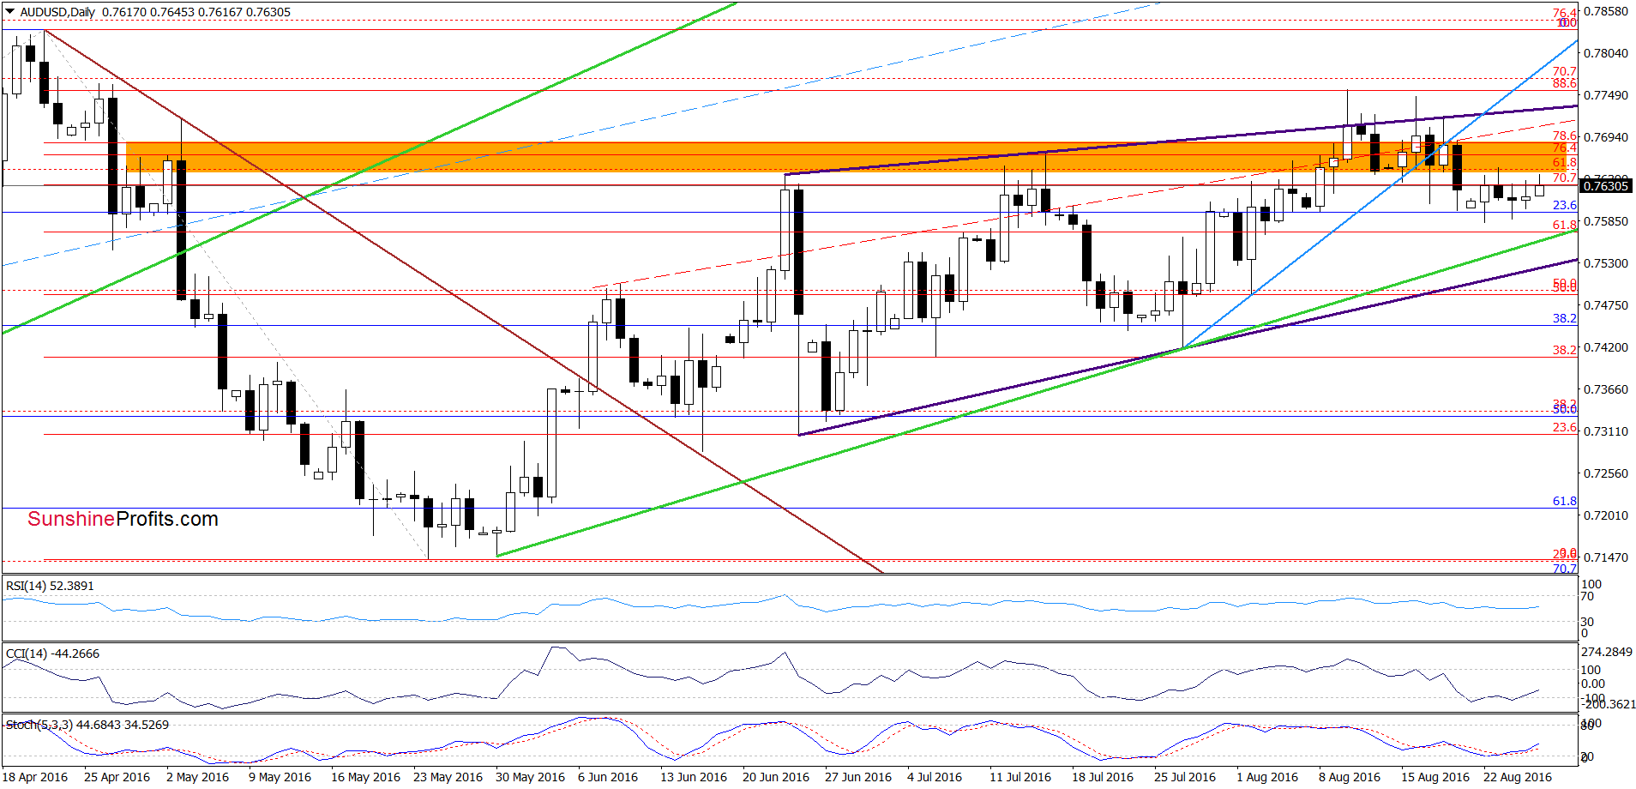Open the SunshineProfits.com watermark link
The height and width of the screenshot is (789, 1636).
(123, 519)
